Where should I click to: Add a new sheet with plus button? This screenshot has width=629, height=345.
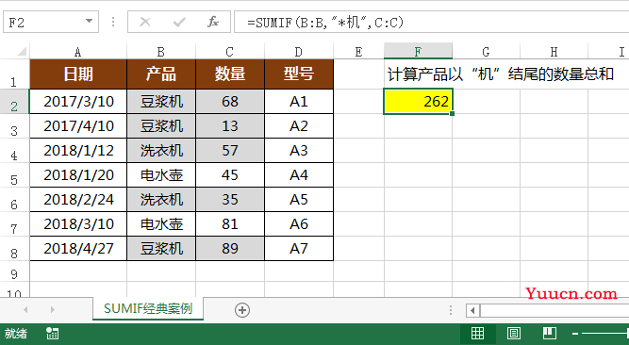[x=242, y=310]
